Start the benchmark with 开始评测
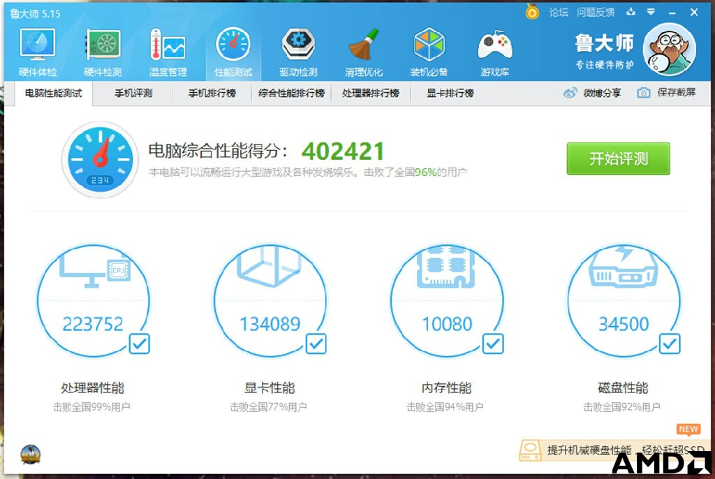The height and width of the screenshot is (479, 715). click(619, 159)
